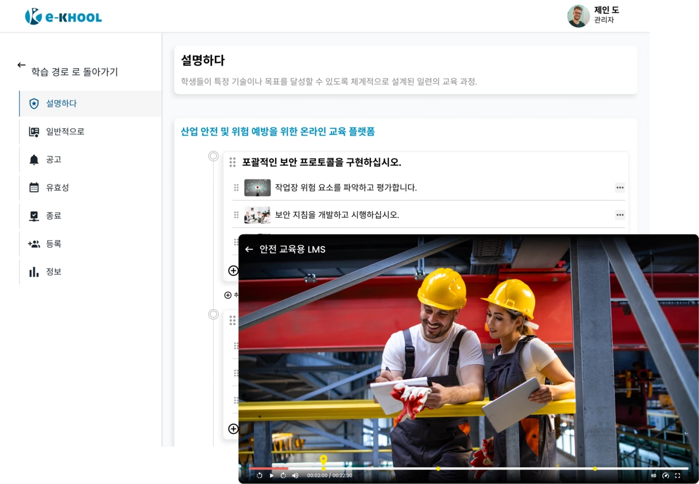Toggle video playback with the play button

point(272,475)
